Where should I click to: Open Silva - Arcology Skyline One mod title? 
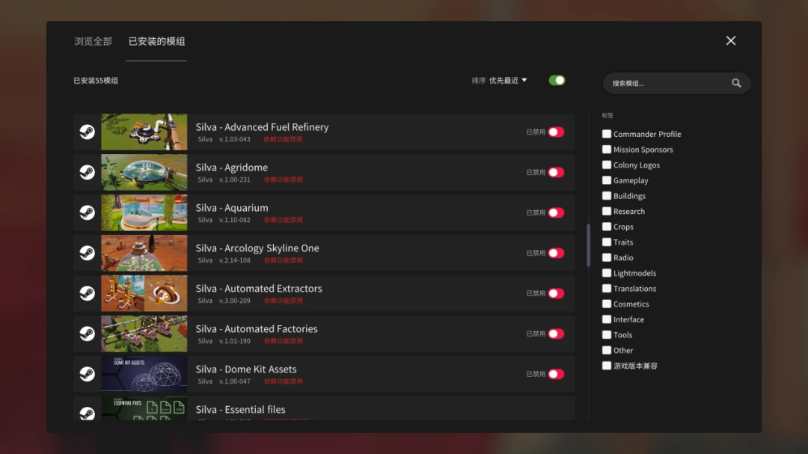257,248
